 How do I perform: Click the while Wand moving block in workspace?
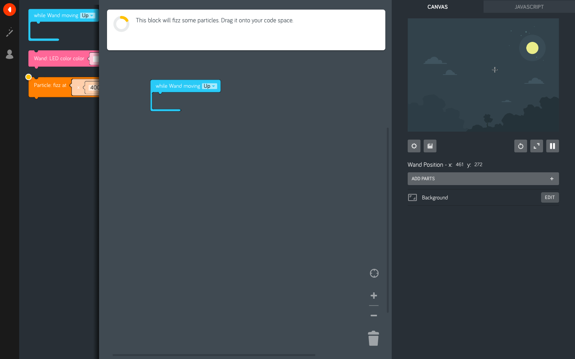pyautogui.click(x=178, y=86)
